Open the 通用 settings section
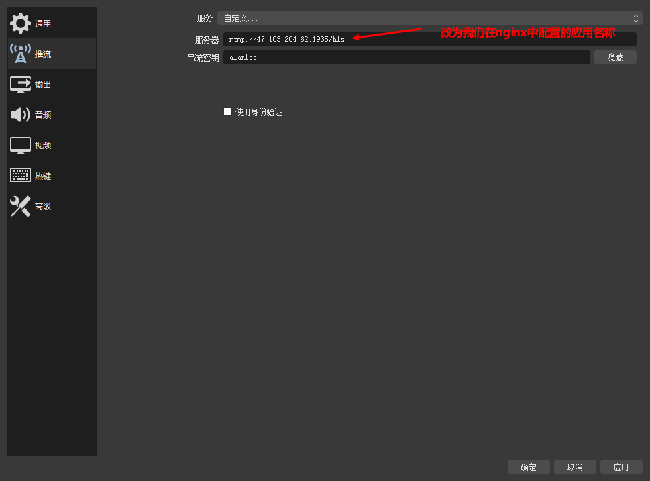The image size is (650, 481). point(52,24)
